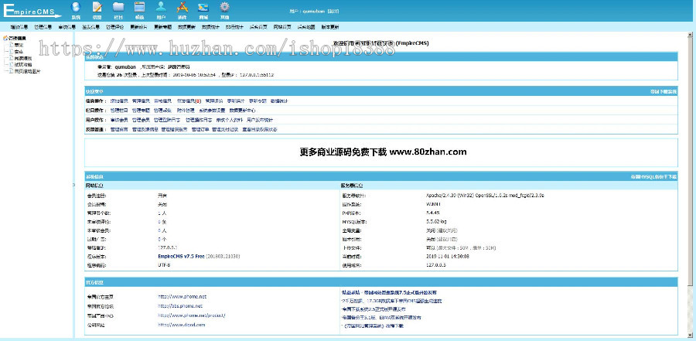
Task: Click the 管理信息 tree root icon
Action: [x=5, y=38]
